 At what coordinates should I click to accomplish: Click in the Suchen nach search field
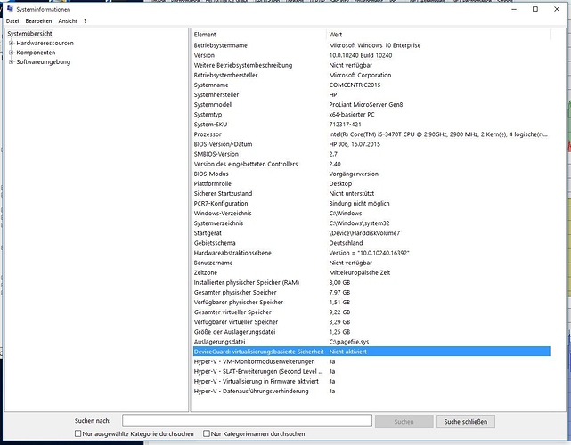[247, 421]
